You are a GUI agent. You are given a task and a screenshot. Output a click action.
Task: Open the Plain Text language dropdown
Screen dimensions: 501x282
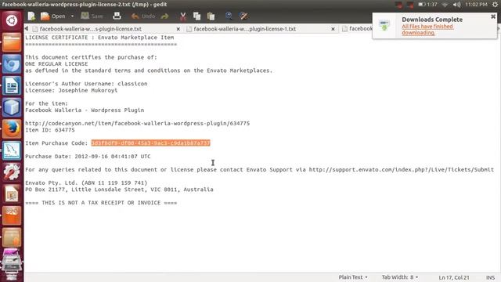[353, 277]
